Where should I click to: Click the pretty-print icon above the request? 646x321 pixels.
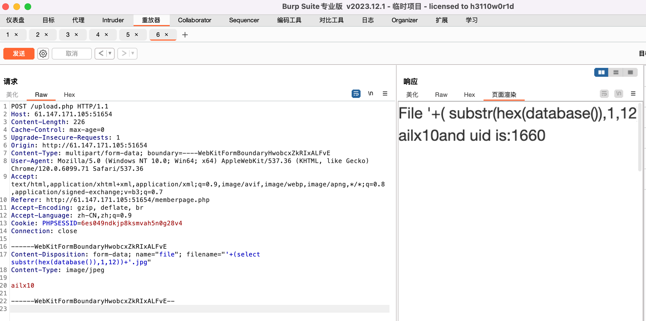pyautogui.click(x=356, y=93)
